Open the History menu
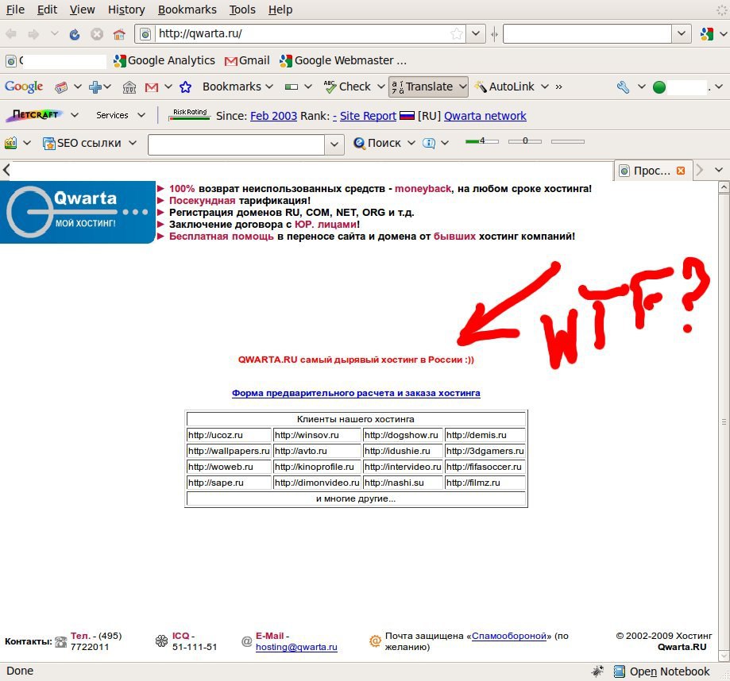The height and width of the screenshot is (681, 730). 126,10
